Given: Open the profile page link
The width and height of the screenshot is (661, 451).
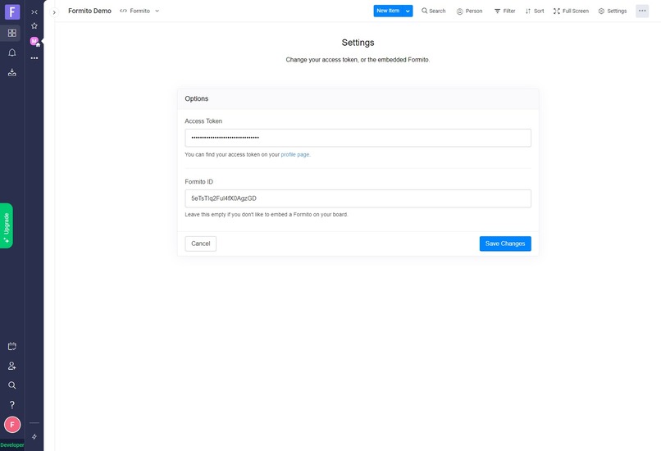Looking at the screenshot, I should [x=294, y=155].
